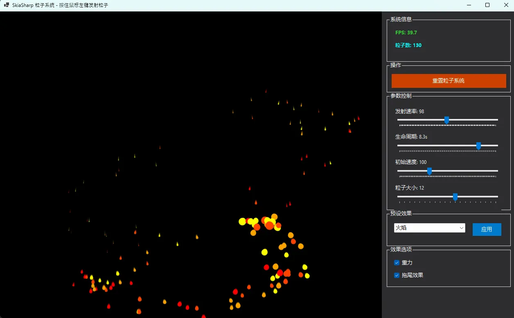Image resolution: width=514 pixels, height=318 pixels.
Task: Disable the 重力 checkbox
Action: click(397, 263)
